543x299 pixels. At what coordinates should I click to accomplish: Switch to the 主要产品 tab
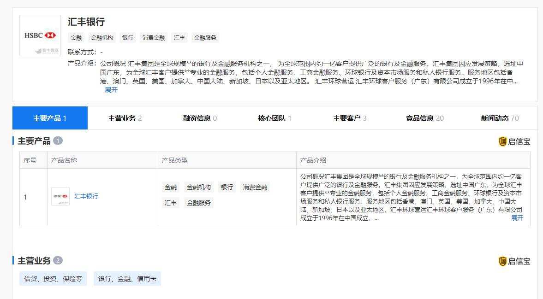(x=50, y=118)
